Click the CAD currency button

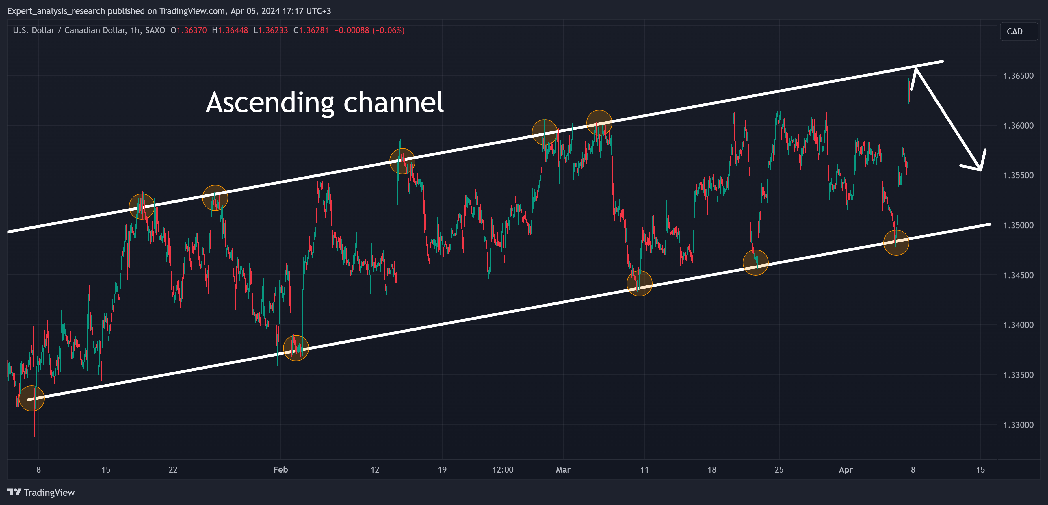pyautogui.click(x=1018, y=31)
